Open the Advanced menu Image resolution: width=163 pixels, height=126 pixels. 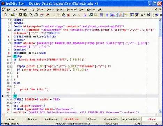pyautogui.click(x=72, y=9)
